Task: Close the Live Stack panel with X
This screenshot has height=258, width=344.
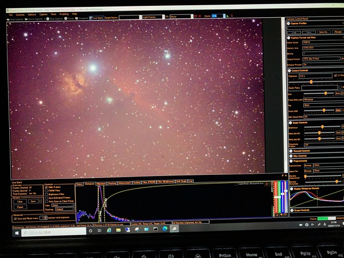Action: [x=286, y=175]
